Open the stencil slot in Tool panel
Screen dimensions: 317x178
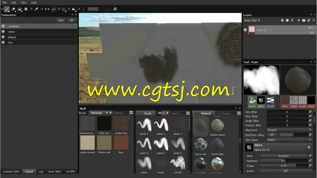(x=270, y=102)
